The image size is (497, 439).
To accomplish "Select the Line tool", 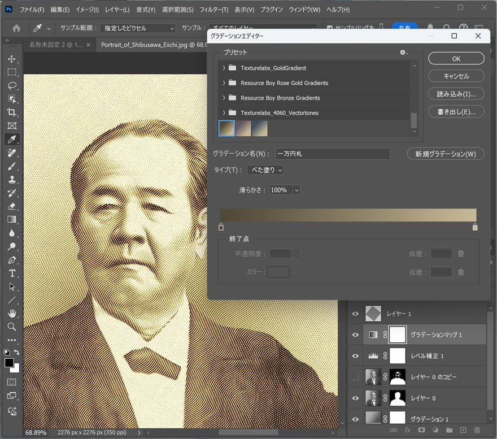I will click(x=12, y=300).
